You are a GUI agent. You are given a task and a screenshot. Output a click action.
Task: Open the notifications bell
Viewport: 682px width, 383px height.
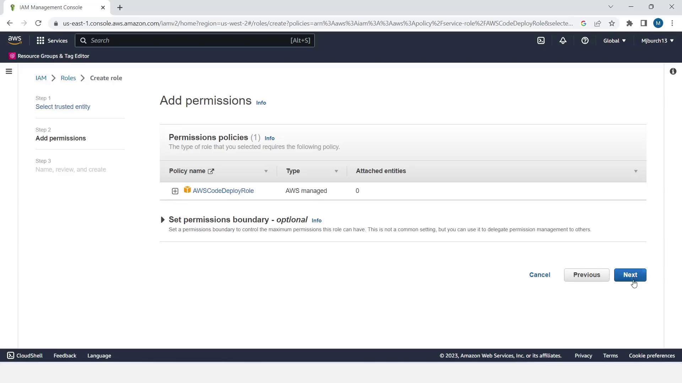click(563, 40)
